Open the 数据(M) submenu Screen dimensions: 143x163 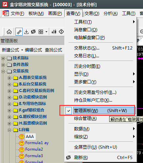[x=101, y=129]
